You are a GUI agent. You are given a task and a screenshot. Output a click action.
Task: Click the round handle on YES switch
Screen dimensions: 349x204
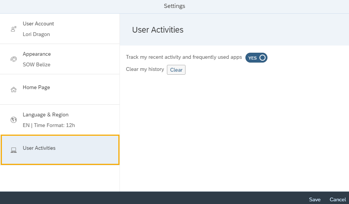click(x=263, y=58)
